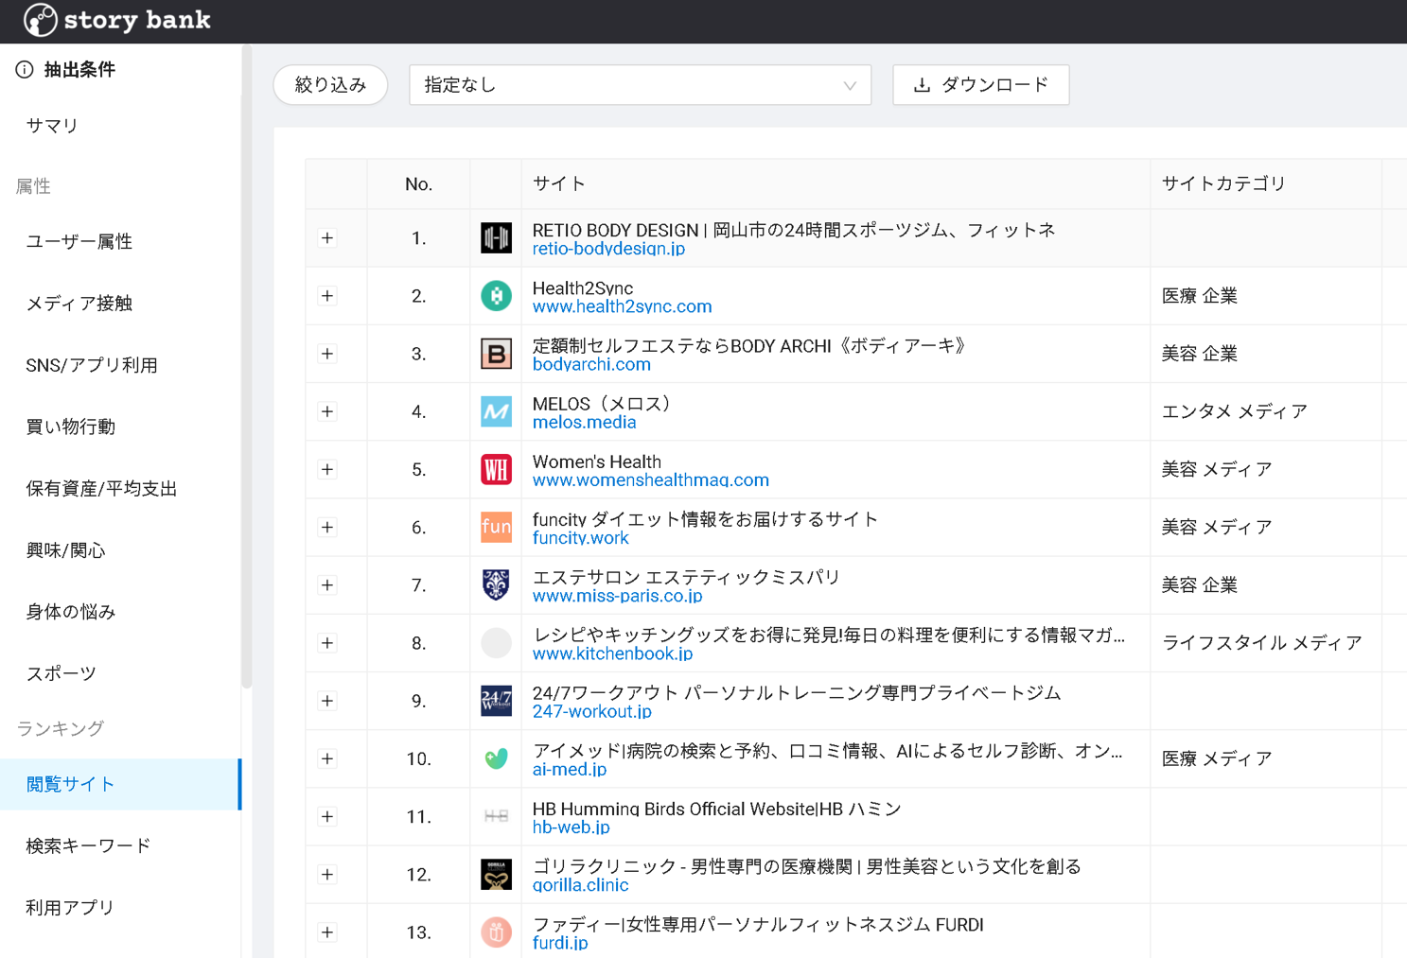Click the info icon beside 抽出条件
The width and height of the screenshot is (1407, 958).
click(x=25, y=69)
